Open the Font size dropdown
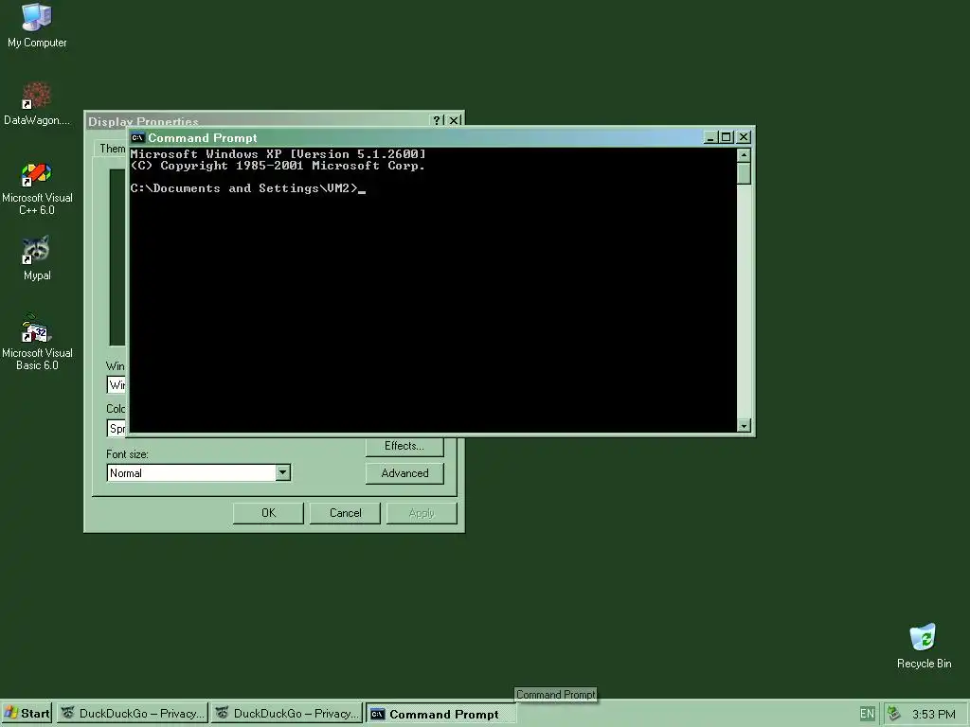The image size is (970, 727). coord(282,473)
